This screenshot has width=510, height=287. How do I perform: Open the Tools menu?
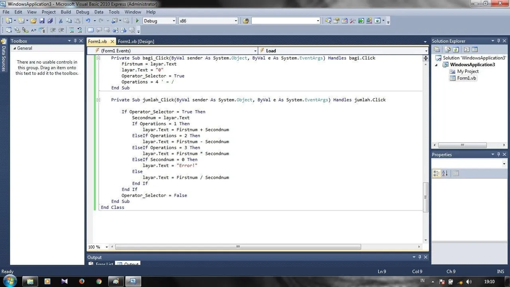point(114,12)
